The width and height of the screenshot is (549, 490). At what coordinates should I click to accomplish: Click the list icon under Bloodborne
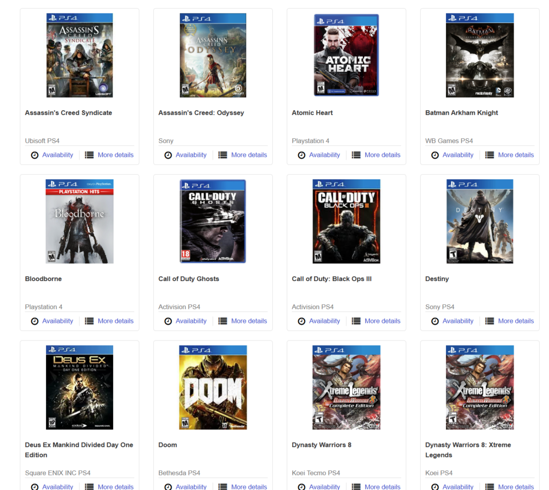90,321
